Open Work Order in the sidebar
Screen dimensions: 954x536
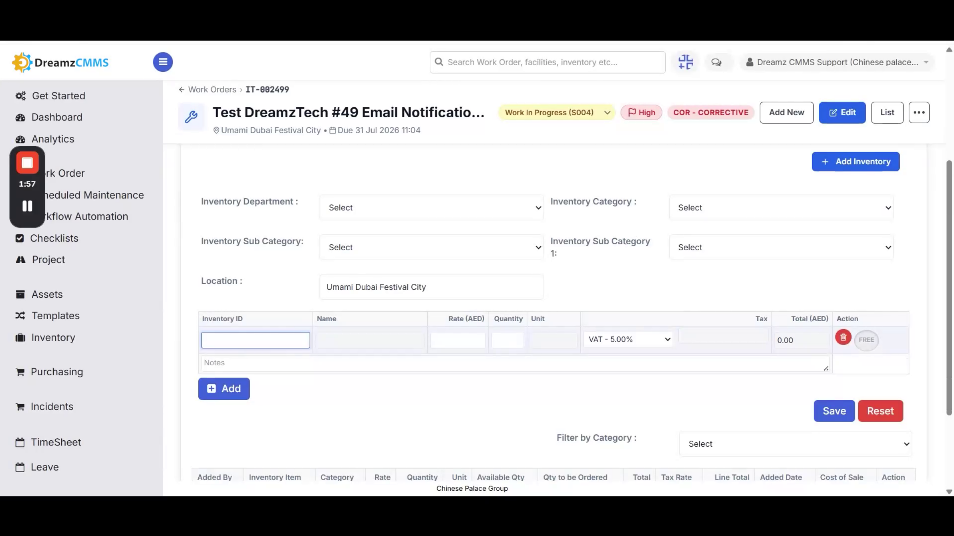pos(65,173)
